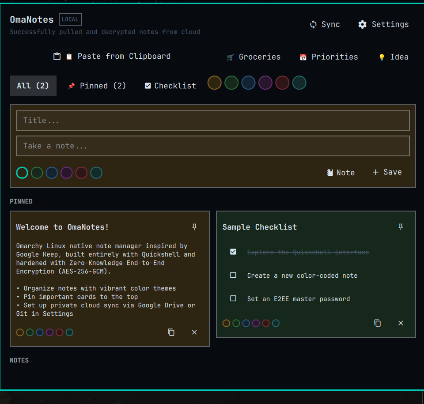Copy the Sample Checklist note
Screen dimensions: 424x404
[378, 323]
